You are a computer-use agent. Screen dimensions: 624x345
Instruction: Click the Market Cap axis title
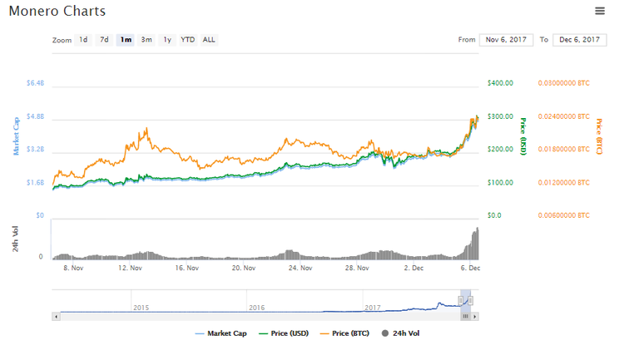point(16,136)
